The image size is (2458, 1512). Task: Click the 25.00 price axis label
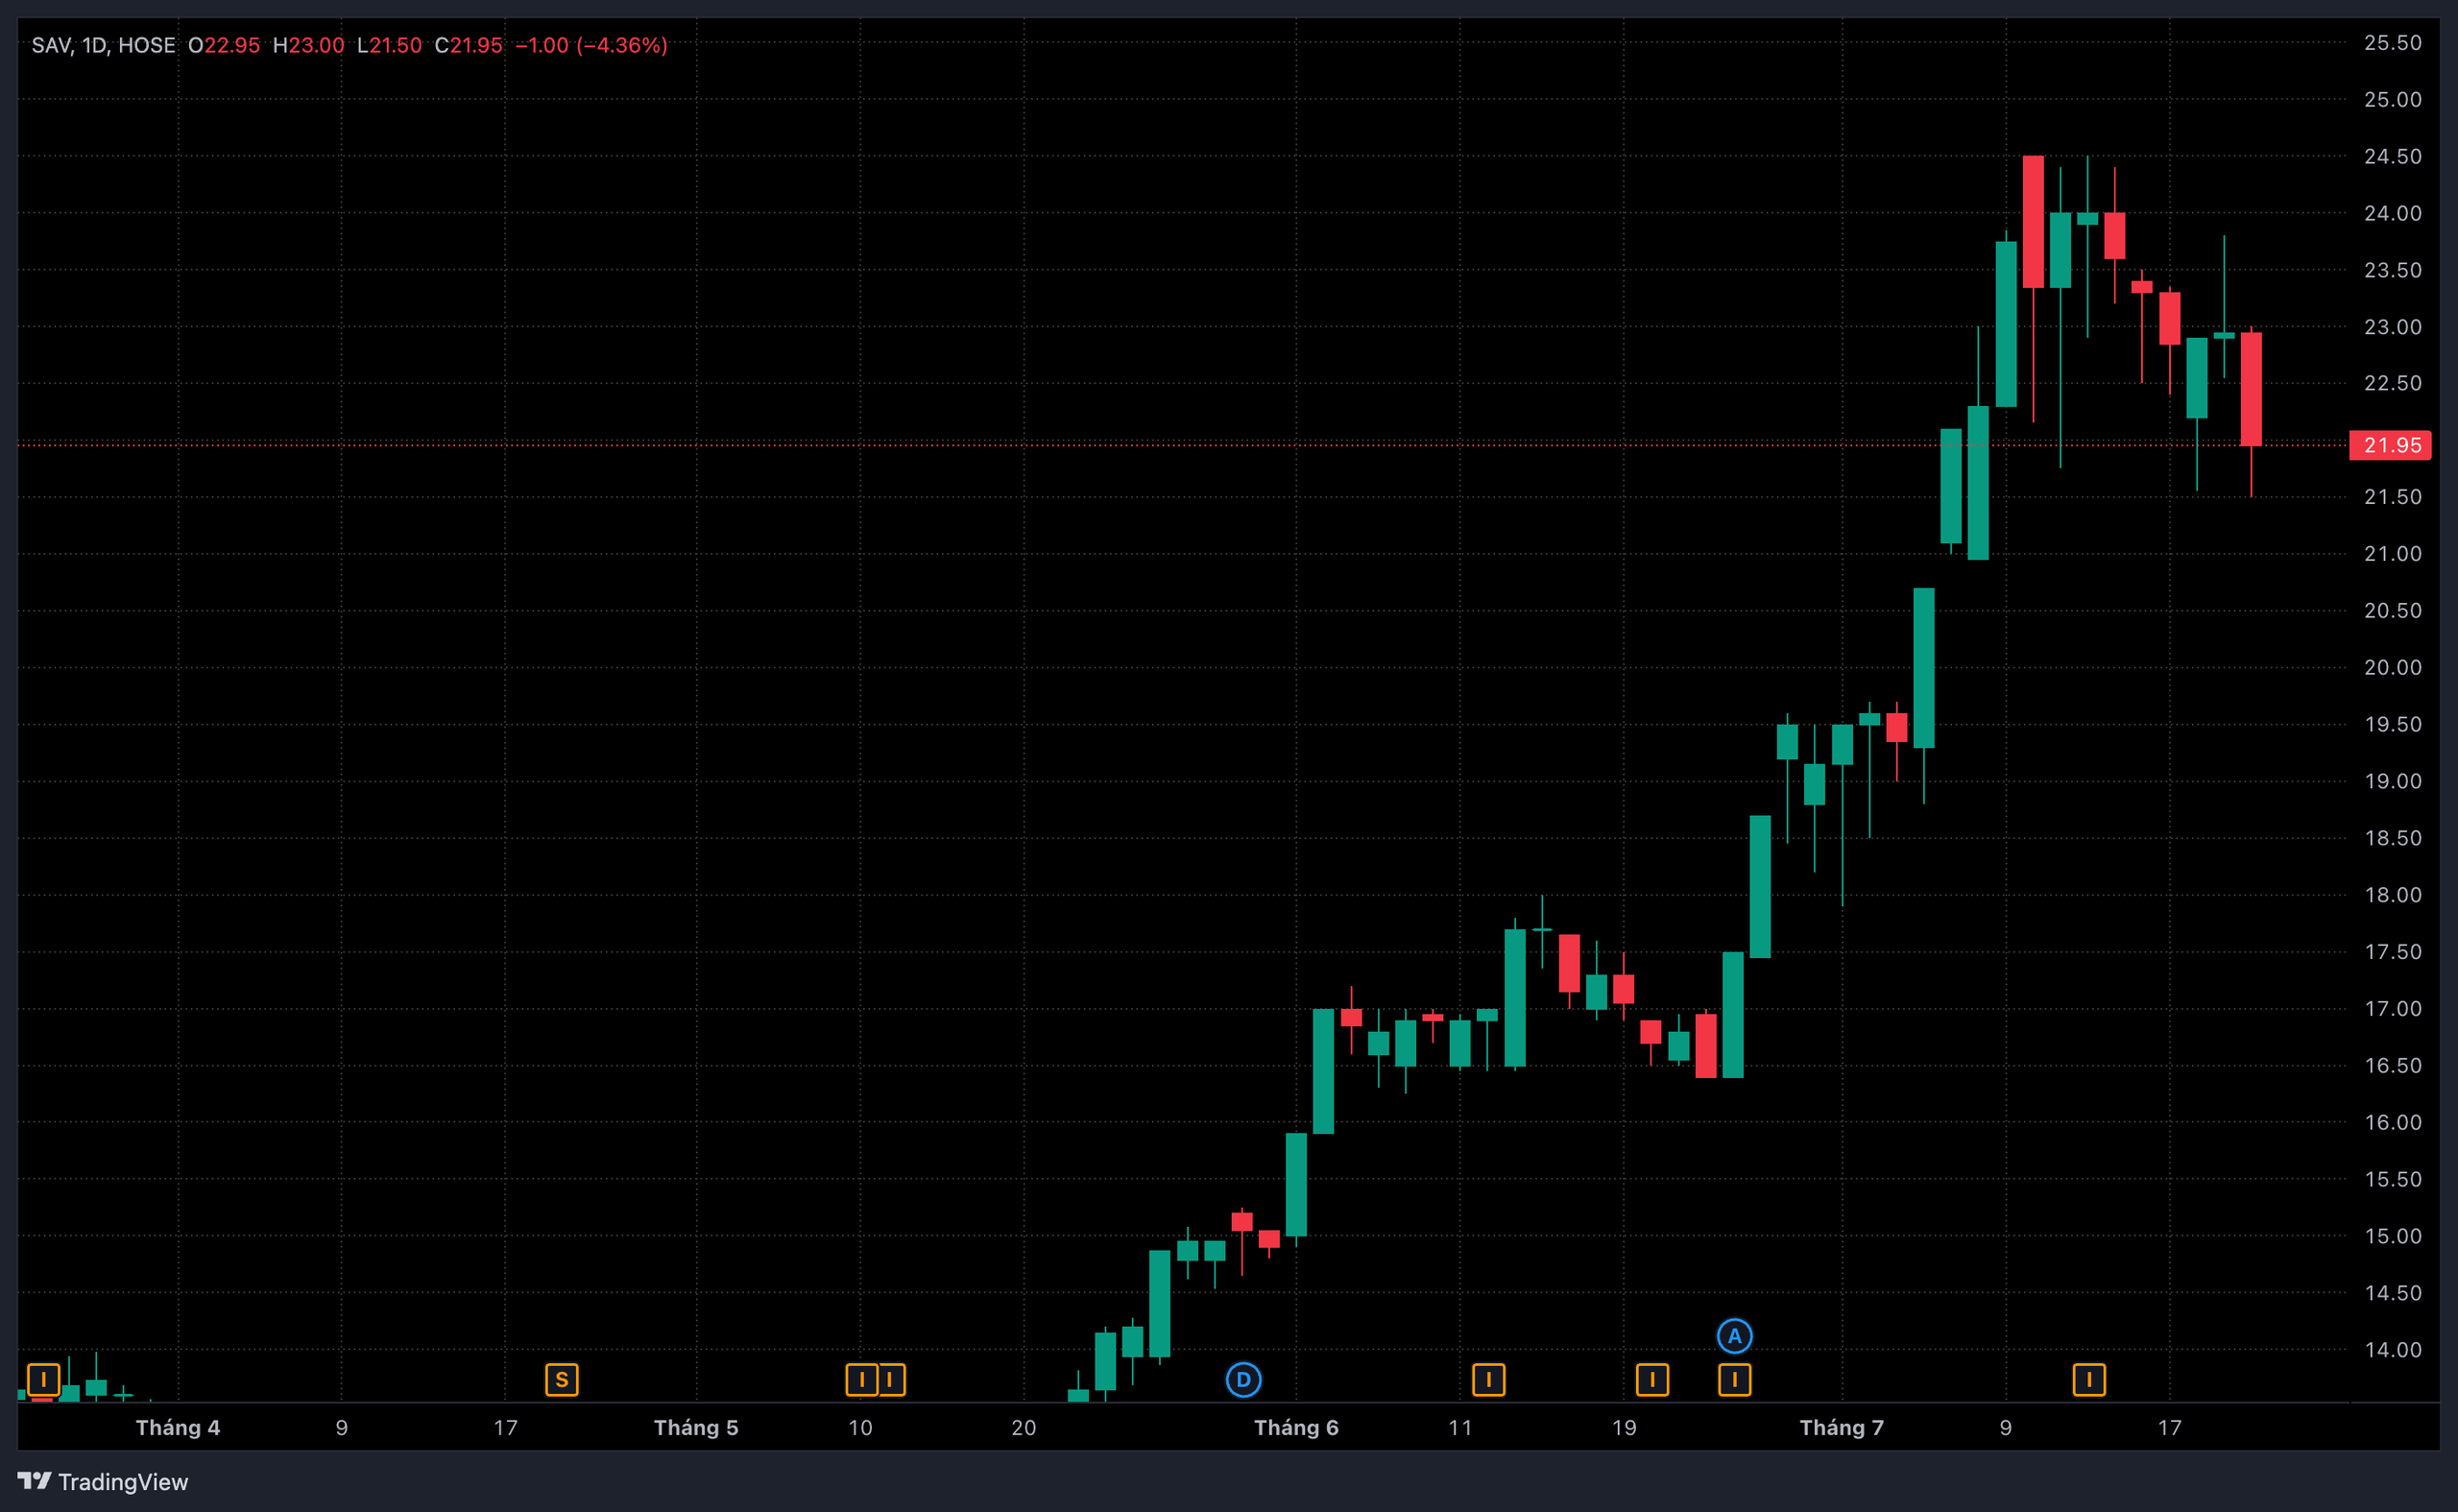2392,99
